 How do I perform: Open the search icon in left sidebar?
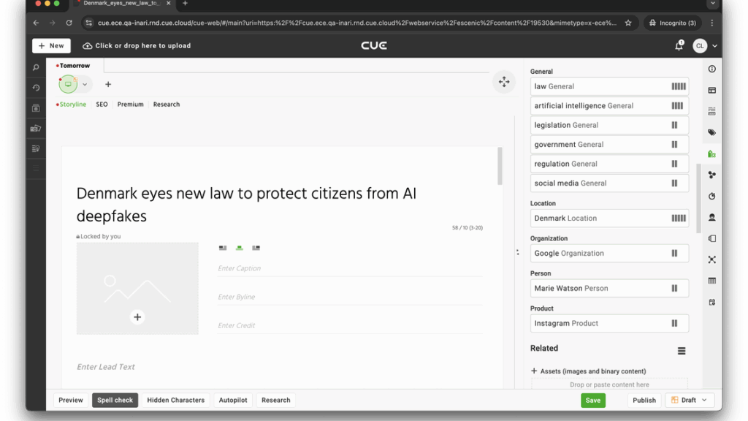click(36, 68)
